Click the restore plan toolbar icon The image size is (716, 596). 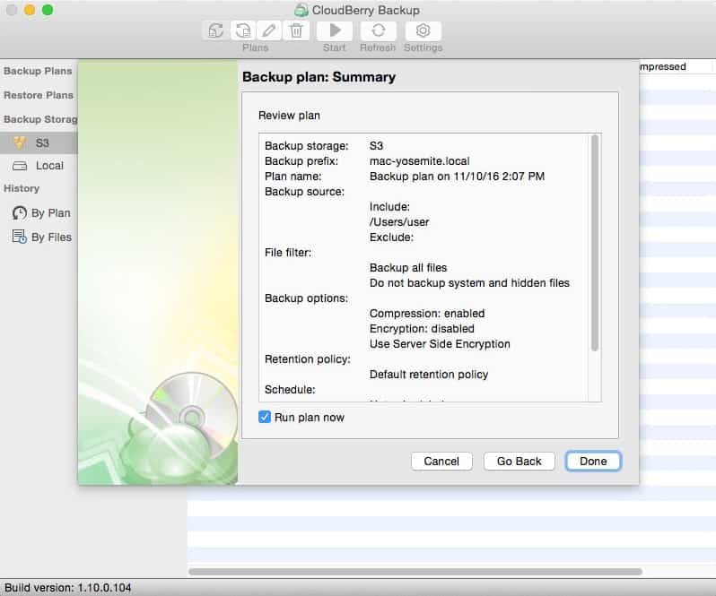(242, 30)
